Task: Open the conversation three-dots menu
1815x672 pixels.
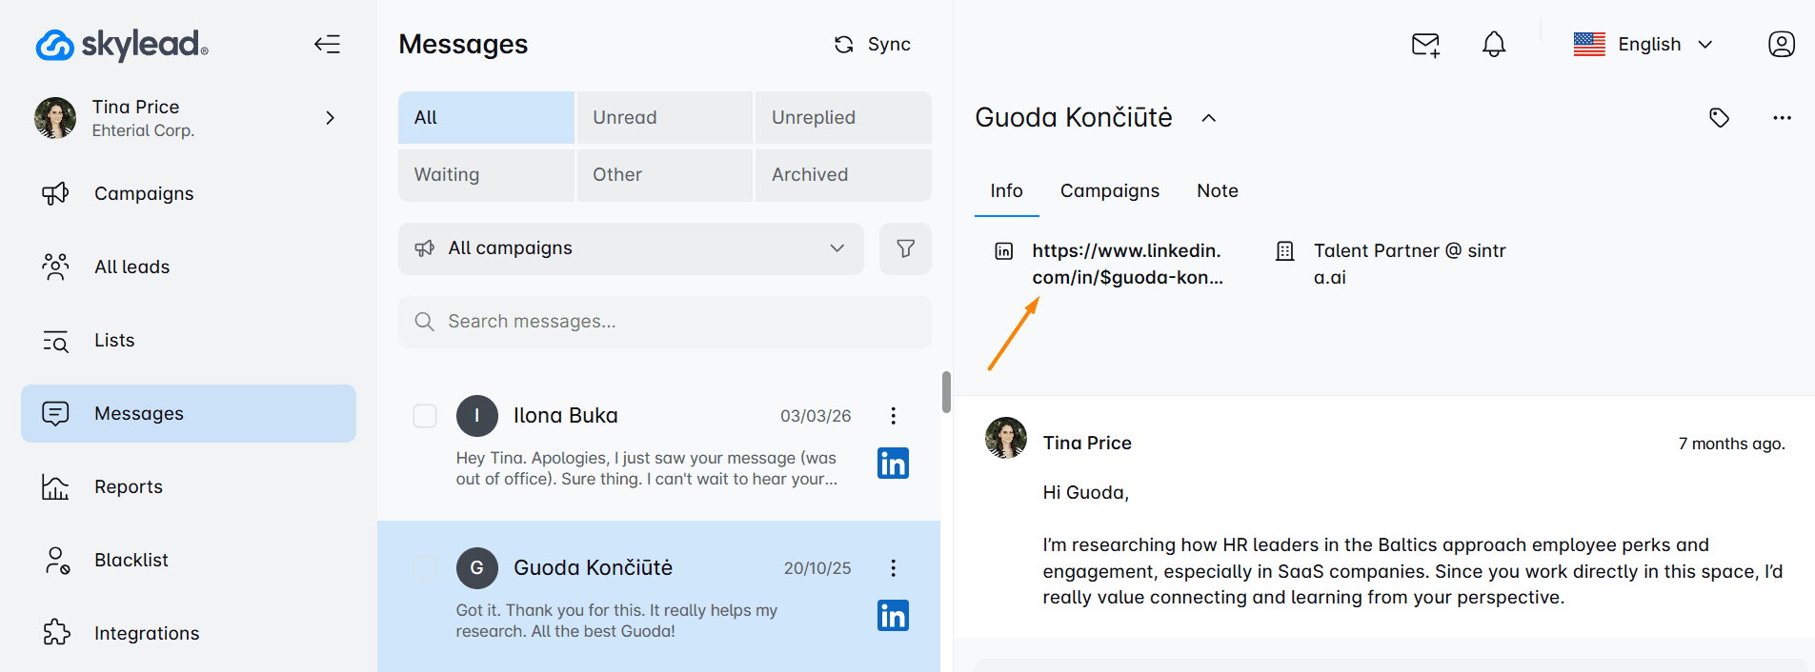Action: click(x=1783, y=118)
